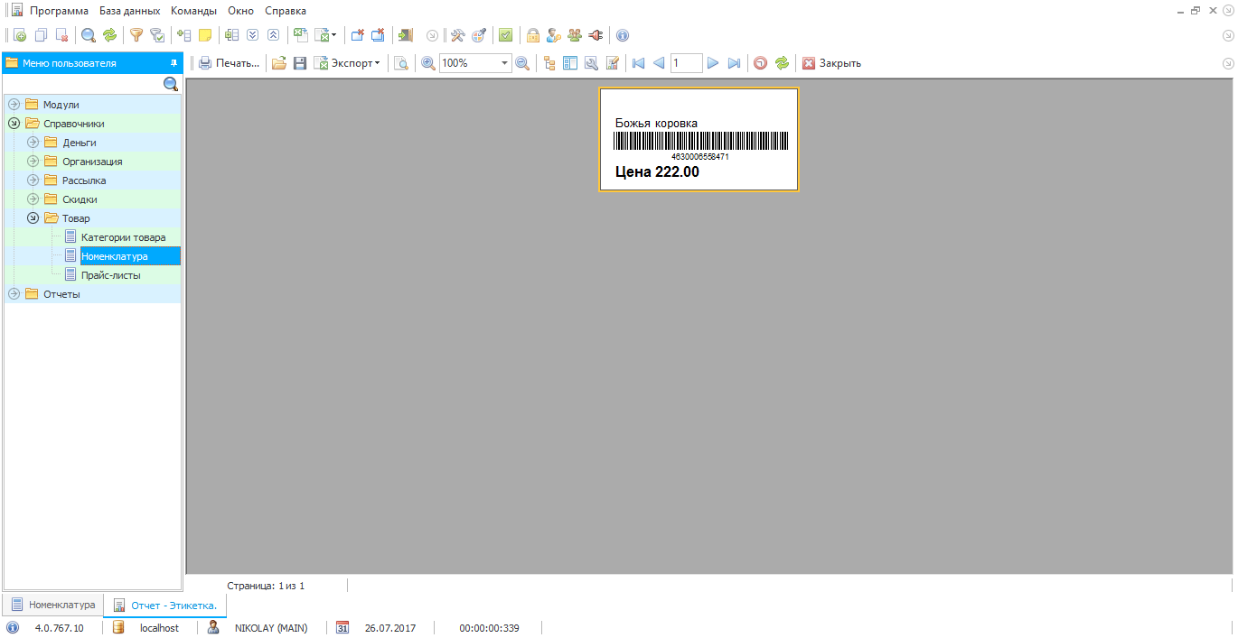Screen dimensions: 1238x638
Task: Click the open folder icon in report toolbar
Action: coord(279,63)
